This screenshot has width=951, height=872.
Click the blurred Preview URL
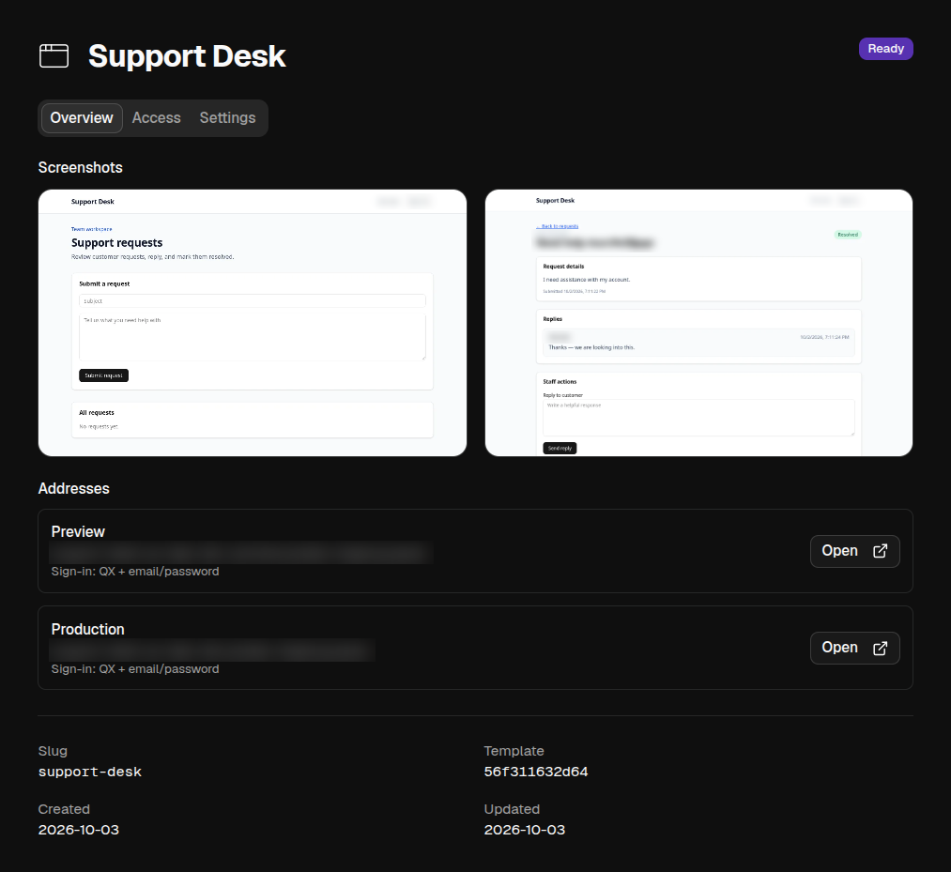[241, 553]
